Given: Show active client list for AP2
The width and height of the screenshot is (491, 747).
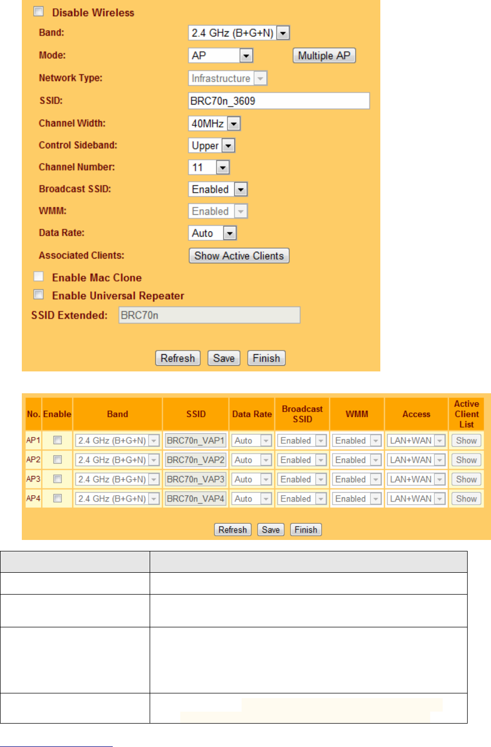Looking at the screenshot, I should coord(466,460).
